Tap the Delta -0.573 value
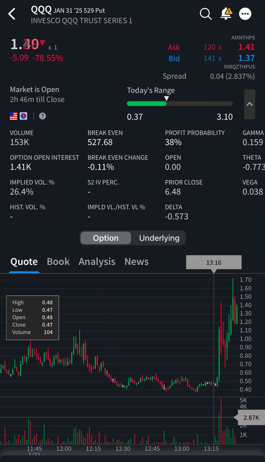Image resolution: width=265 pixels, height=462 pixels. pyautogui.click(x=177, y=216)
